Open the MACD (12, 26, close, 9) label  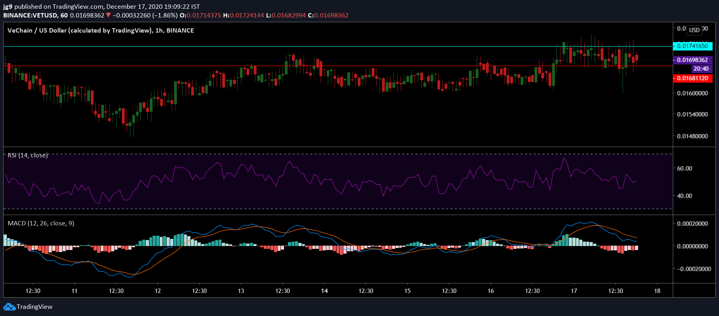point(41,223)
